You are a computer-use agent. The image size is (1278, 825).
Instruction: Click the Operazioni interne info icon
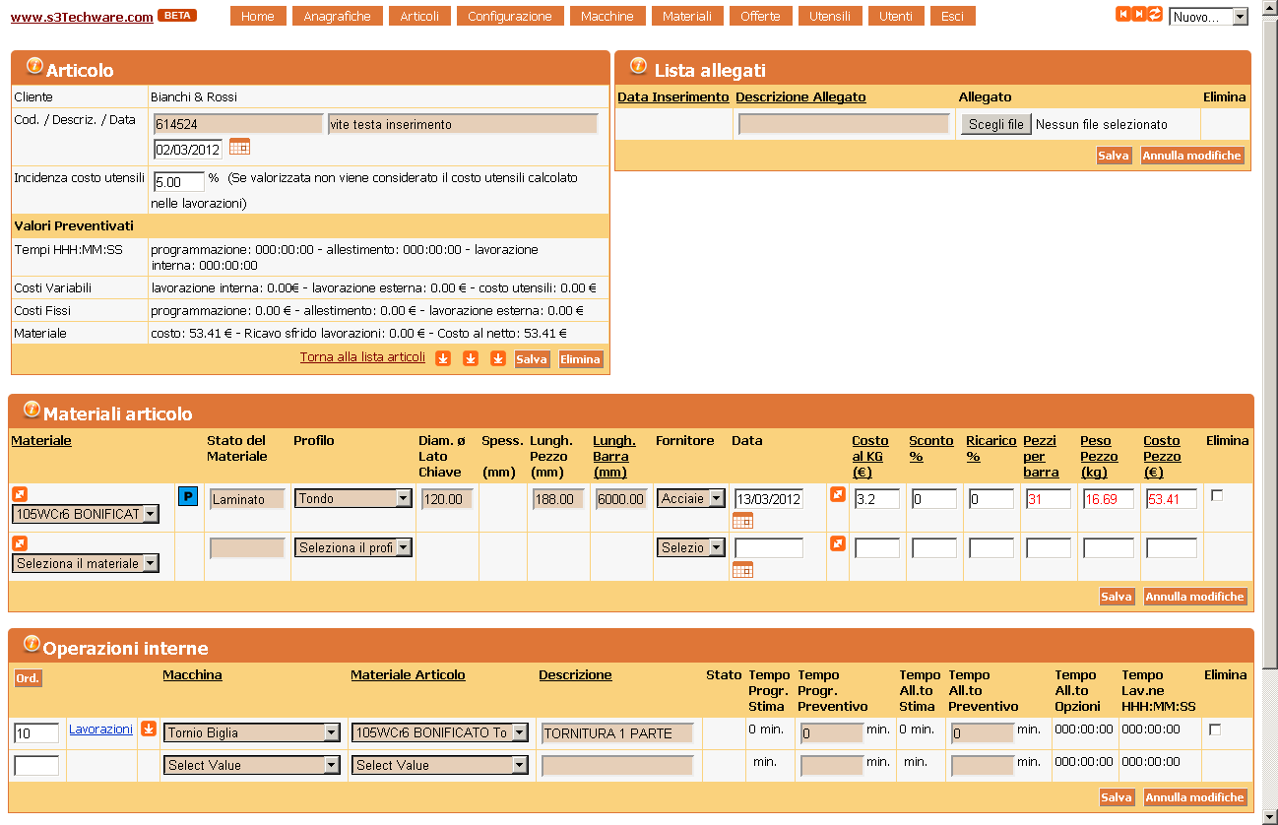tap(32, 644)
